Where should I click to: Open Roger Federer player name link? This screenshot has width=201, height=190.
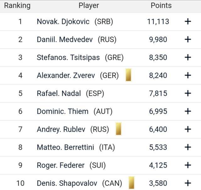click(x=61, y=165)
